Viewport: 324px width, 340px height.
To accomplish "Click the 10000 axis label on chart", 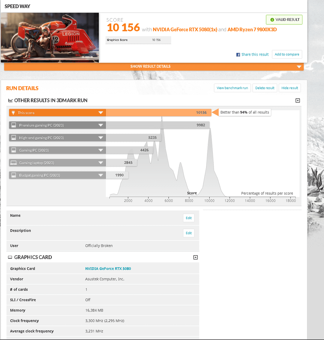I will (209, 201).
